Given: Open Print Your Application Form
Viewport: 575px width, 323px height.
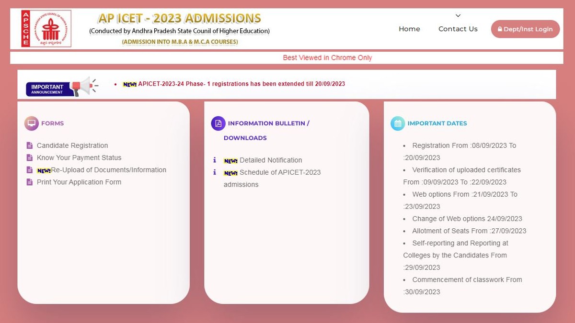Looking at the screenshot, I should [x=79, y=182].
